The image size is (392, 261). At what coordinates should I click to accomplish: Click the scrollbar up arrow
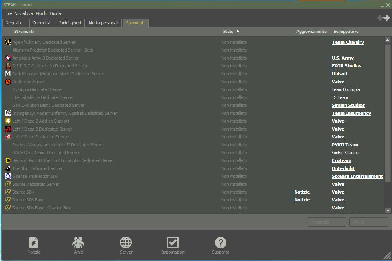(x=388, y=40)
